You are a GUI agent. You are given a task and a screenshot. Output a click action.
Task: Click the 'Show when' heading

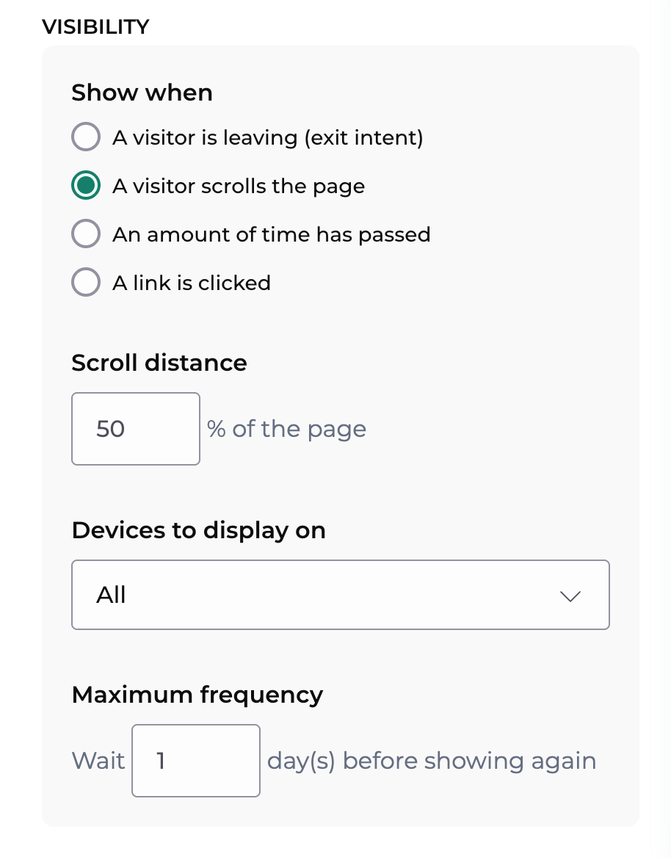coord(142,93)
